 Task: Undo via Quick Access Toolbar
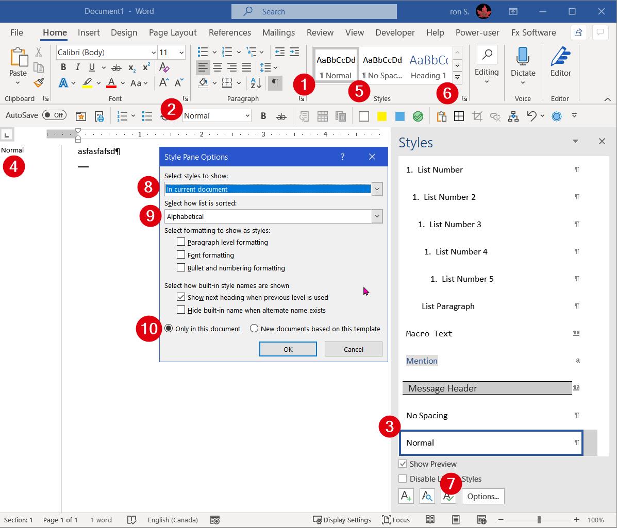531,116
